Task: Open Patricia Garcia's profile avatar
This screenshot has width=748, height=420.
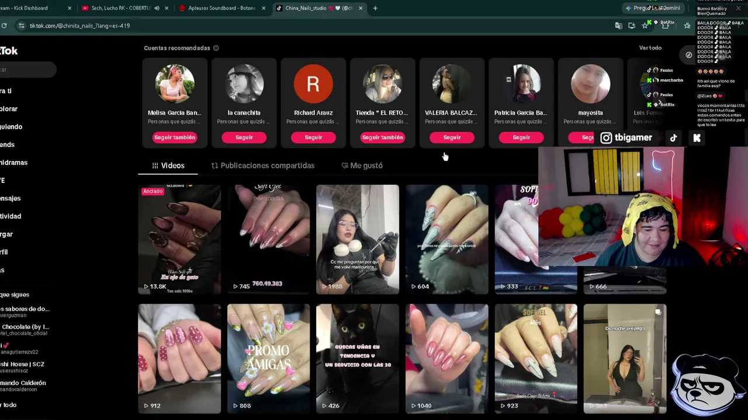Action: (521, 84)
